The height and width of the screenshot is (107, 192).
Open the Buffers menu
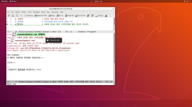tap(24, 12)
